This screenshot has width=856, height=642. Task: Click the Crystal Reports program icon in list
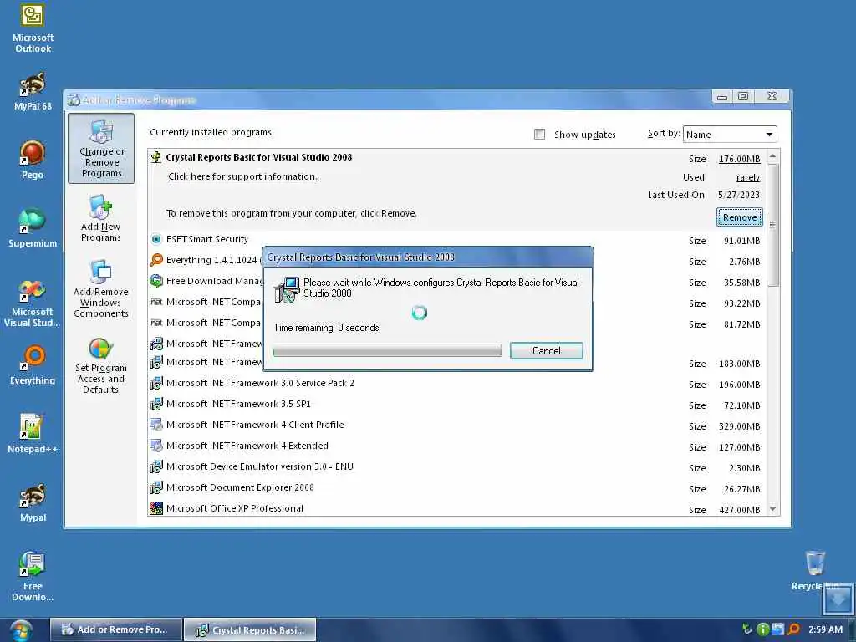(156, 157)
